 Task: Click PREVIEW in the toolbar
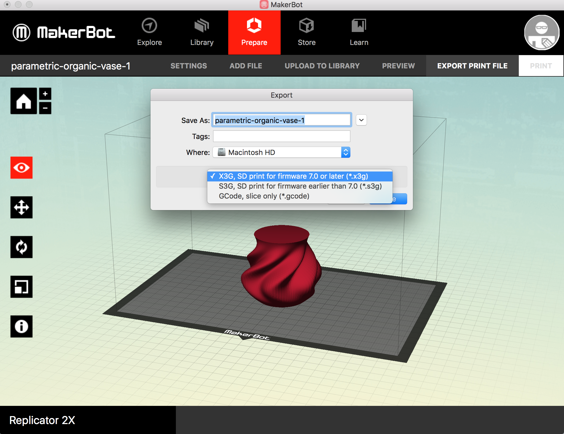(398, 66)
